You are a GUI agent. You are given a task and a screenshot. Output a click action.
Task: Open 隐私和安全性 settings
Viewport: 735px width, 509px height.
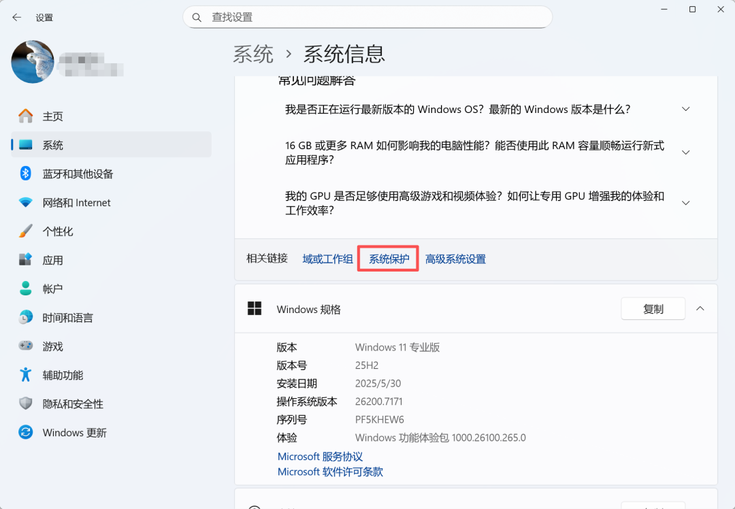tap(112, 404)
